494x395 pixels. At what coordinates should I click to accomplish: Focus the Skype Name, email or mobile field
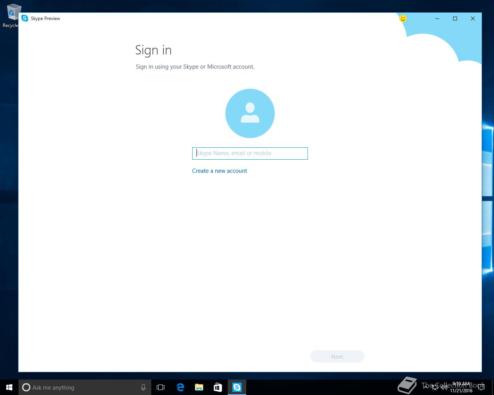(x=250, y=154)
